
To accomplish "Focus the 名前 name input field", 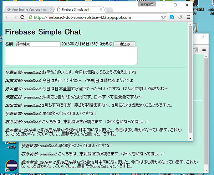I will tap(38, 44).
